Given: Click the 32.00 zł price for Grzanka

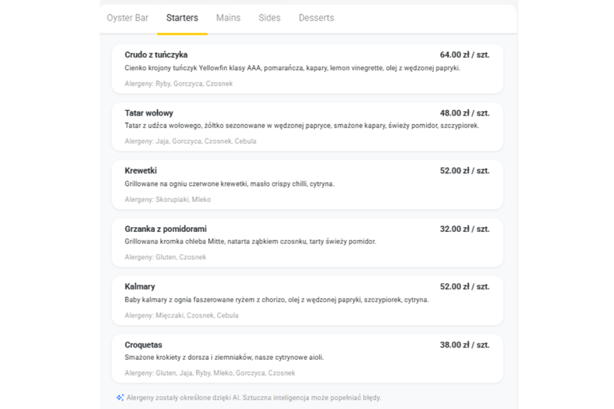Looking at the screenshot, I should point(464,229).
